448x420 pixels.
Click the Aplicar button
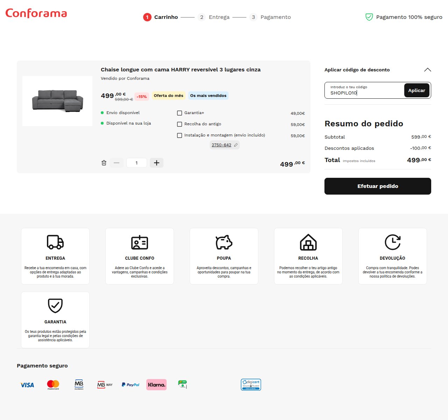pos(416,90)
